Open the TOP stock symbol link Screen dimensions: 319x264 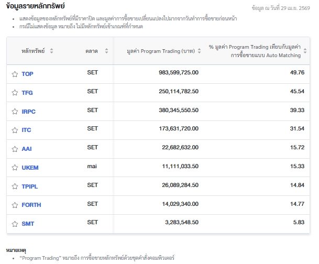click(x=27, y=74)
